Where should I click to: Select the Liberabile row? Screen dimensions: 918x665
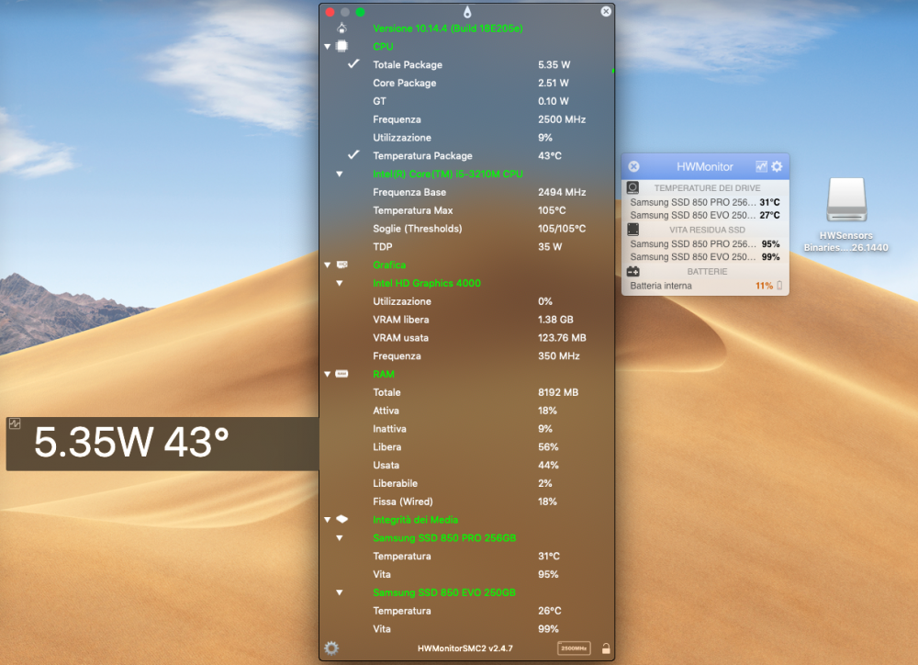point(466,483)
